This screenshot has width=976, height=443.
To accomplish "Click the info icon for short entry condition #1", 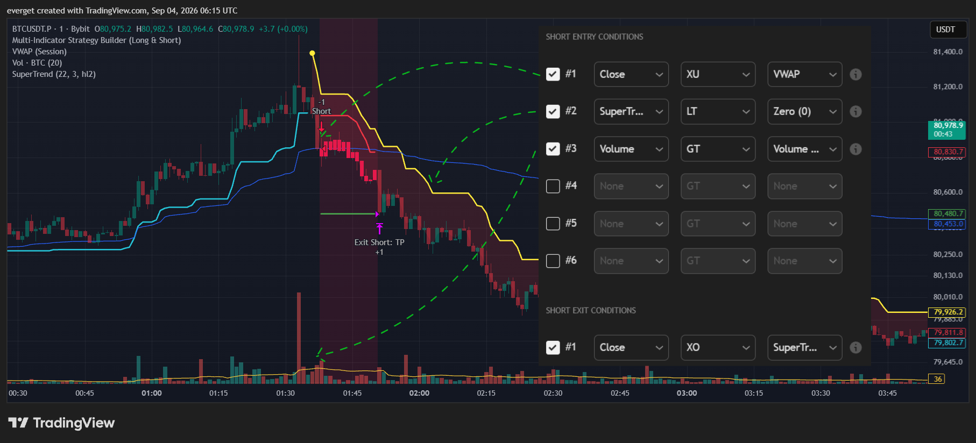I will [855, 74].
